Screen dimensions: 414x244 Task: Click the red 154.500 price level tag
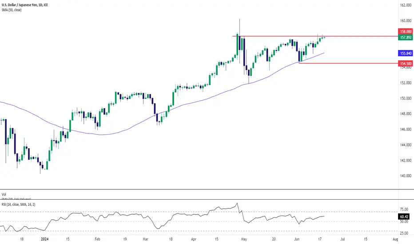click(x=406, y=63)
